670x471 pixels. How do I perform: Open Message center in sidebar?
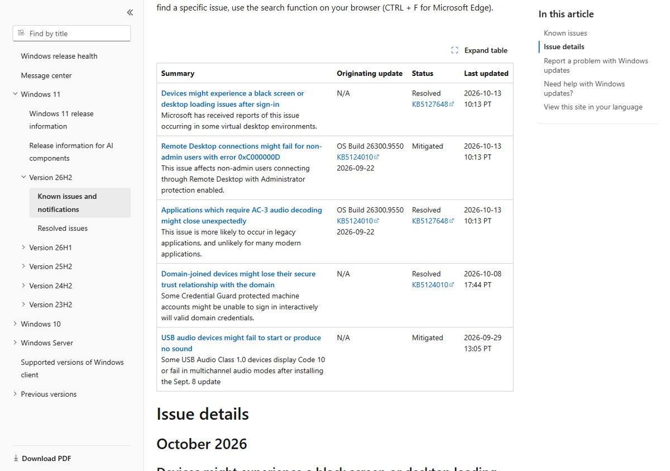coord(46,75)
